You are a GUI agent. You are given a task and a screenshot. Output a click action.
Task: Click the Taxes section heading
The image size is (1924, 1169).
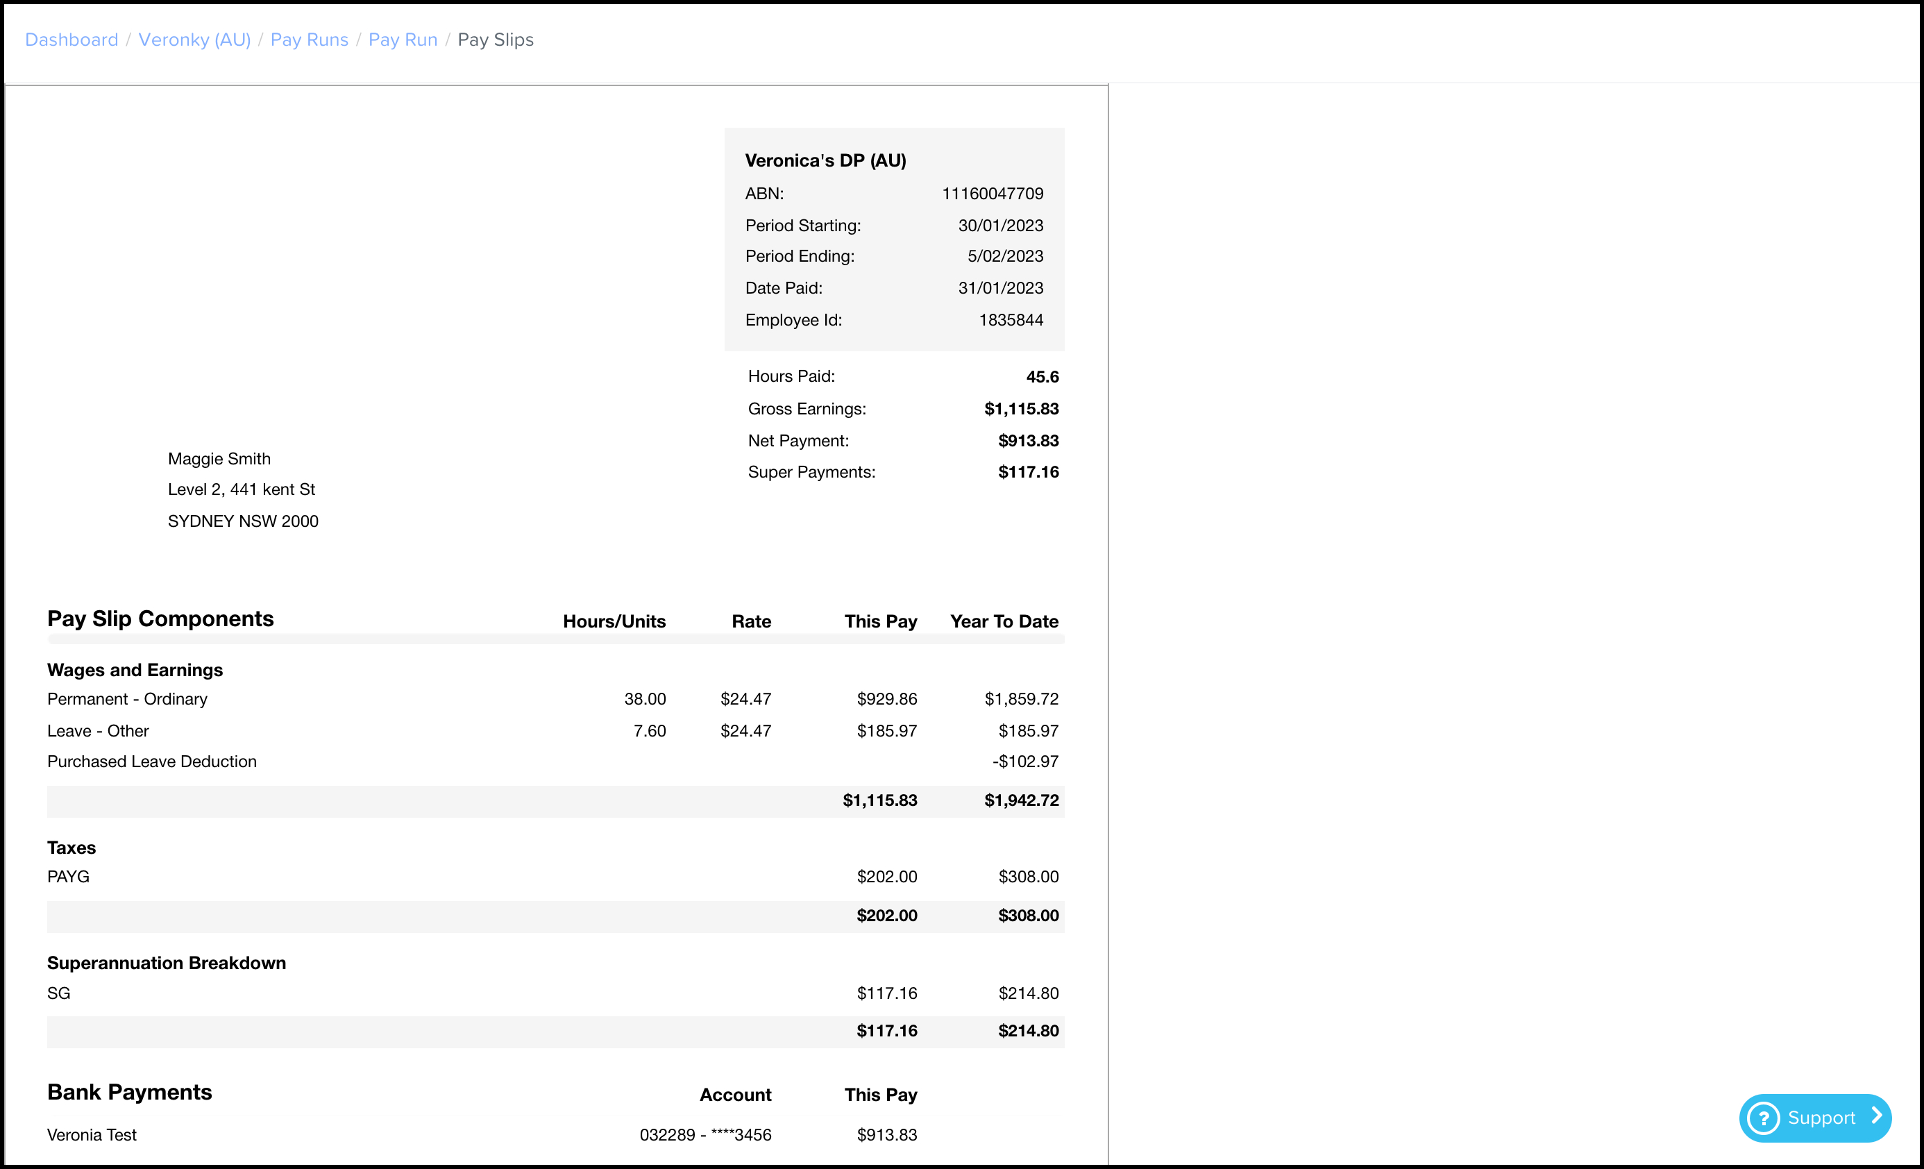[x=71, y=848]
